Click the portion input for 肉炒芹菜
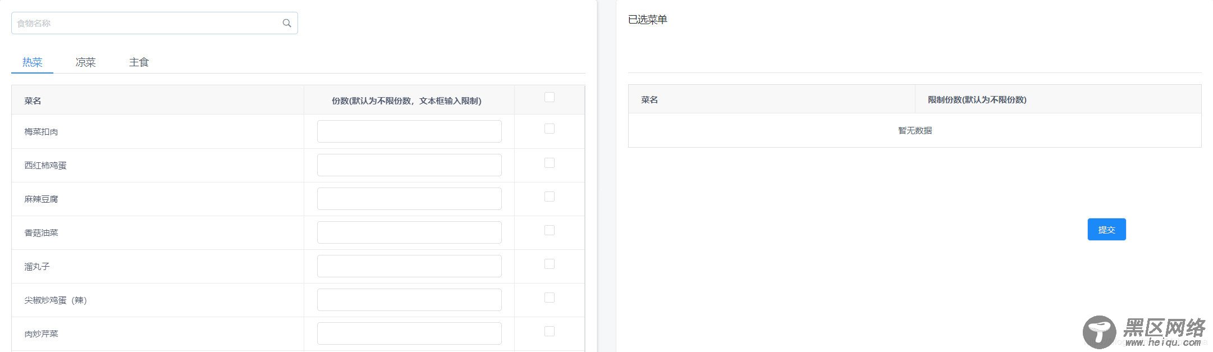 pos(409,333)
